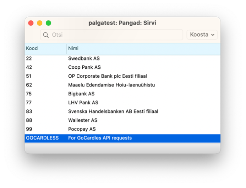The image size is (246, 188).
Task: Select OP Corporate Bank plc Eesti filiaal
Action: (122, 76)
